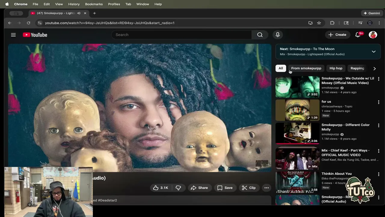This screenshot has height=217, width=385.
Task: Open Different Color Molly thumbnail
Action: (x=297, y=133)
